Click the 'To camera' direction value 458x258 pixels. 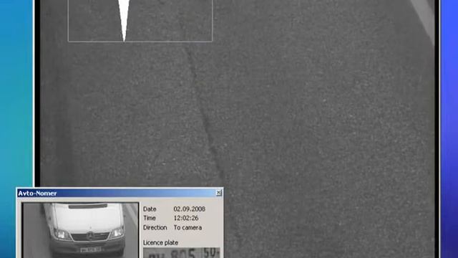click(187, 227)
